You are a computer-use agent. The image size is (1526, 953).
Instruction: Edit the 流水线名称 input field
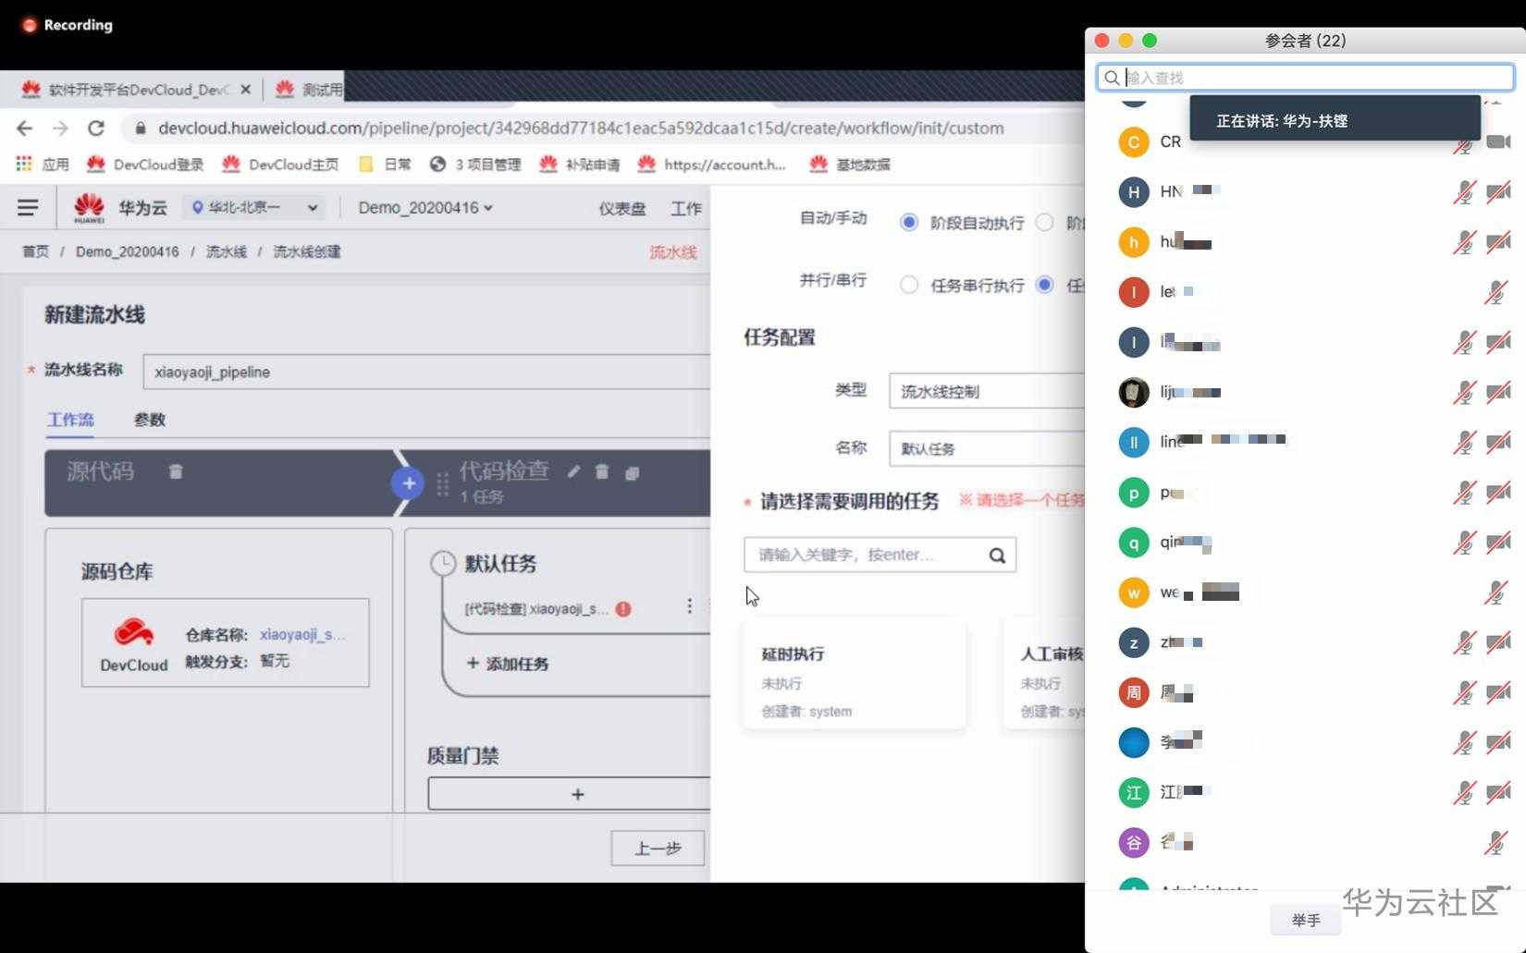426,372
